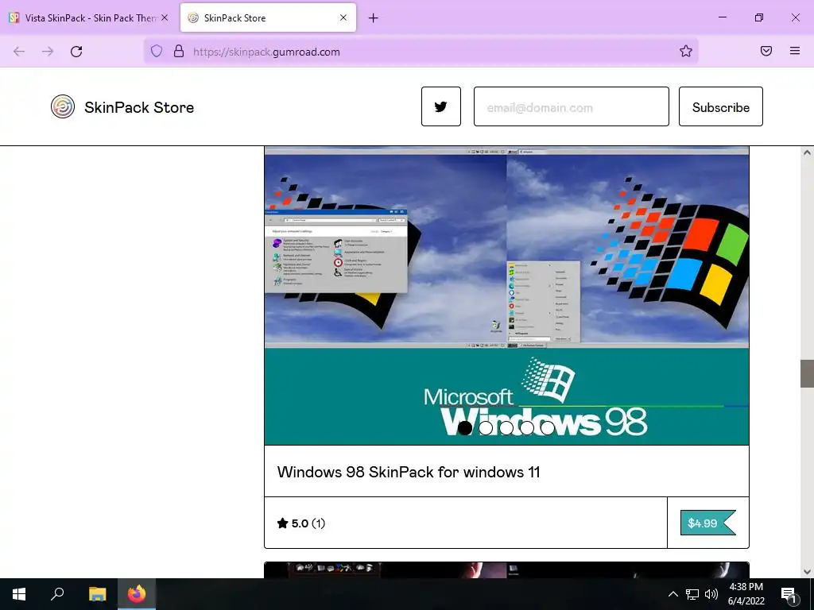Open a new tab with plus button
The height and width of the screenshot is (610, 814).
coord(374,18)
